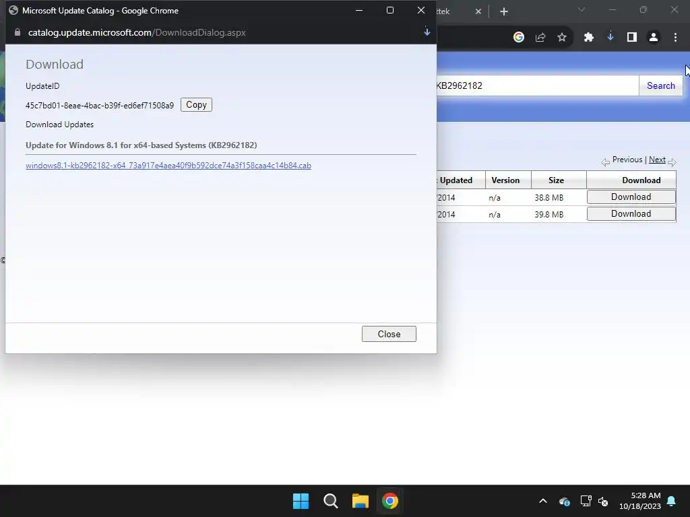Open the notifications bell icon
The image size is (690, 517).
pyautogui.click(x=672, y=501)
